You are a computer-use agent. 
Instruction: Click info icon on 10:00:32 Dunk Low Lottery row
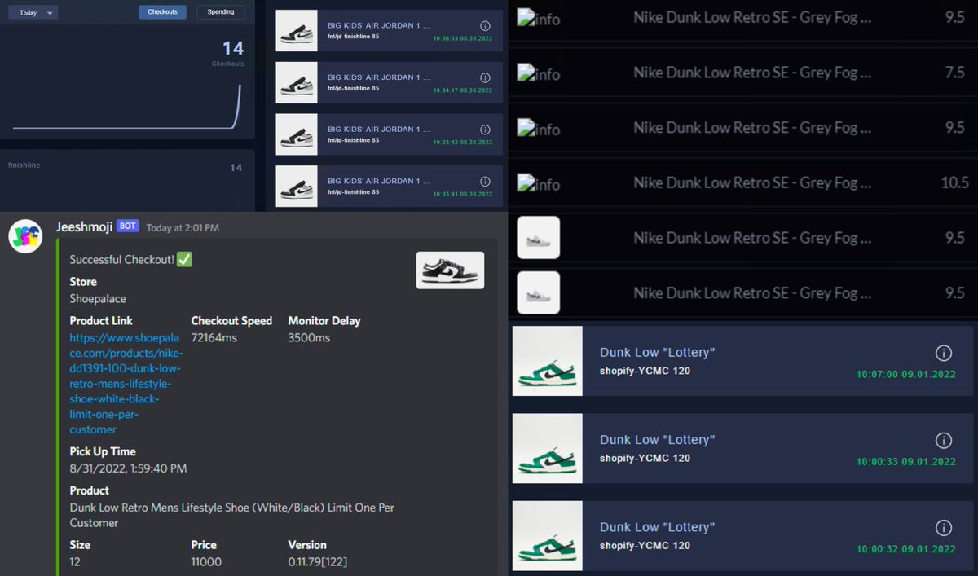[944, 527]
